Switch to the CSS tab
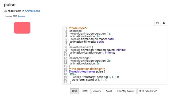171x97 pixels. pyautogui.click(x=75, y=91)
